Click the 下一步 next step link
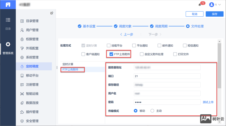226x126 pixels. tap(155, 35)
